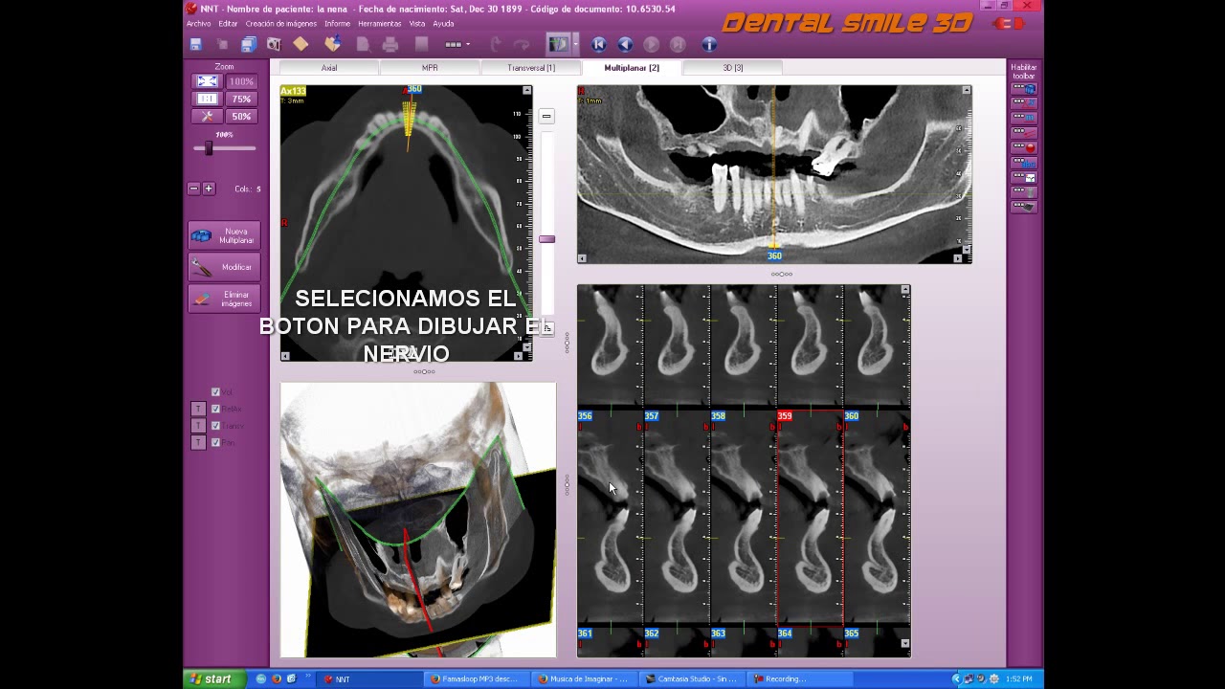Open the dropdown arrow beside nerve tool
The height and width of the screenshot is (689, 1225).
575,44
